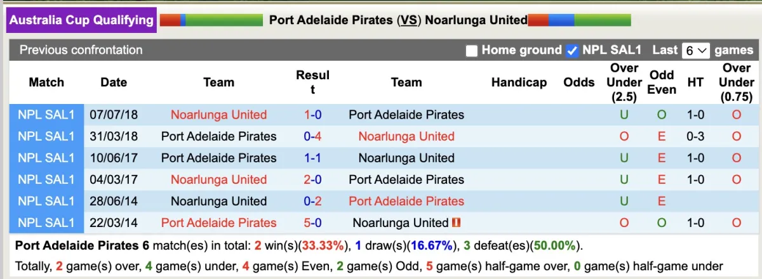Image resolution: width=762 pixels, height=279 pixels.
Task: Click Noarlunga United in the header title
Action: pos(476,20)
